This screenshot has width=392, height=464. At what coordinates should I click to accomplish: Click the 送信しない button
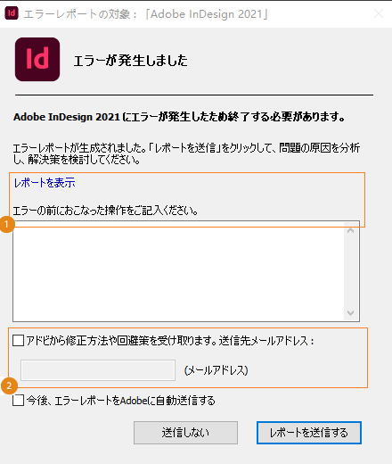point(185,433)
